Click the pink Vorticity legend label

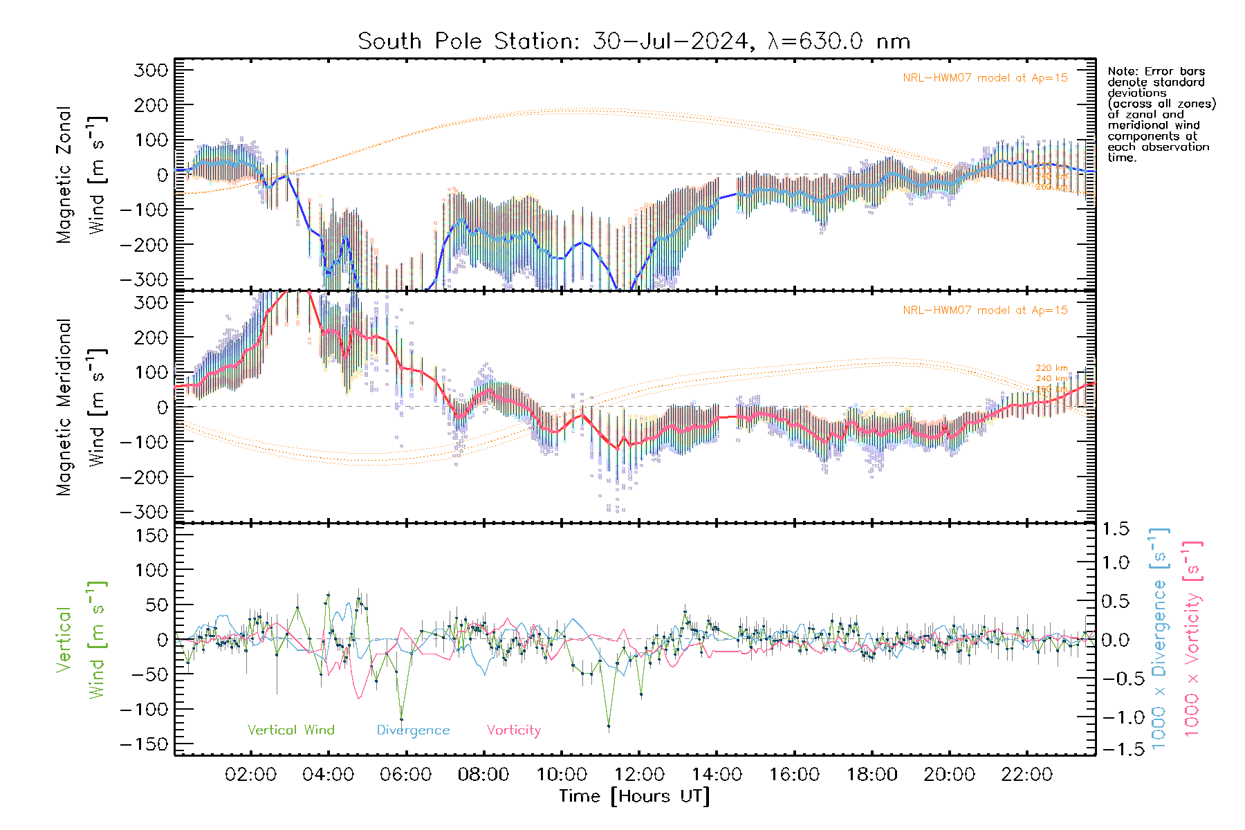[513, 730]
